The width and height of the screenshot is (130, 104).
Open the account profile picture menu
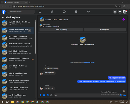[x=125, y=12]
